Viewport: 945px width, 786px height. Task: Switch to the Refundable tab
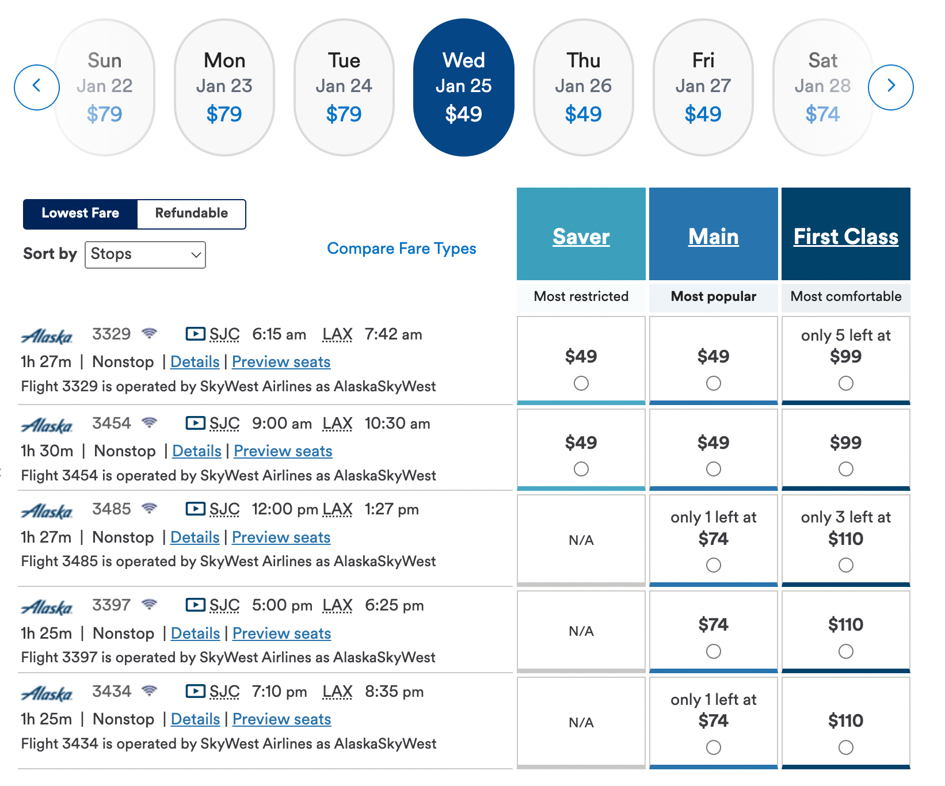(191, 213)
